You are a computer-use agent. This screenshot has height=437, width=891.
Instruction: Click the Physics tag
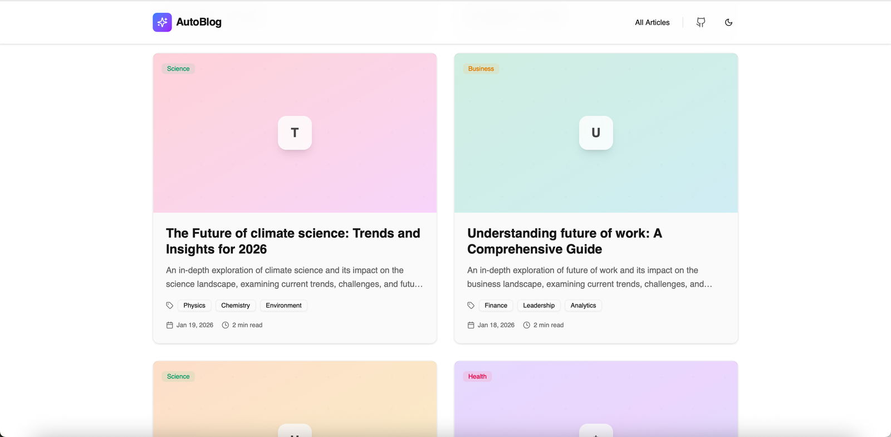coord(194,306)
